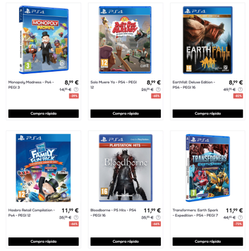This screenshot has width=249, height=251.
Task: Click price info icon for Bloodborne
Action: (158, 218)
